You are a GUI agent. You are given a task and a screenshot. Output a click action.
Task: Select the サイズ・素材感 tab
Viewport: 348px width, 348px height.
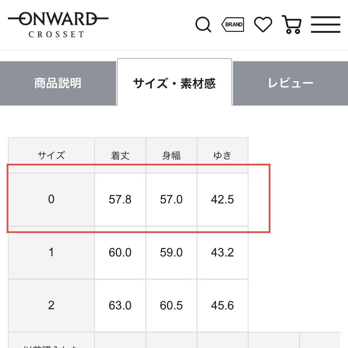tap(175, 83)
